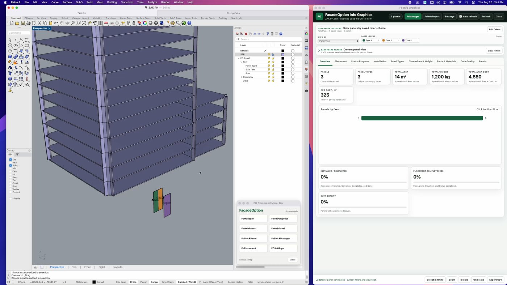Check the Disable osnap checkbox
Screen dimensions: 507x285
coord(11,199)
